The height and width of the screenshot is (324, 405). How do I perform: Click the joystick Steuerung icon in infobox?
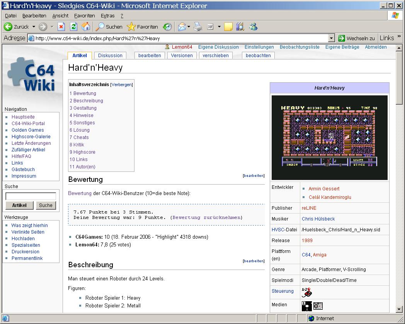pos(306,292)
